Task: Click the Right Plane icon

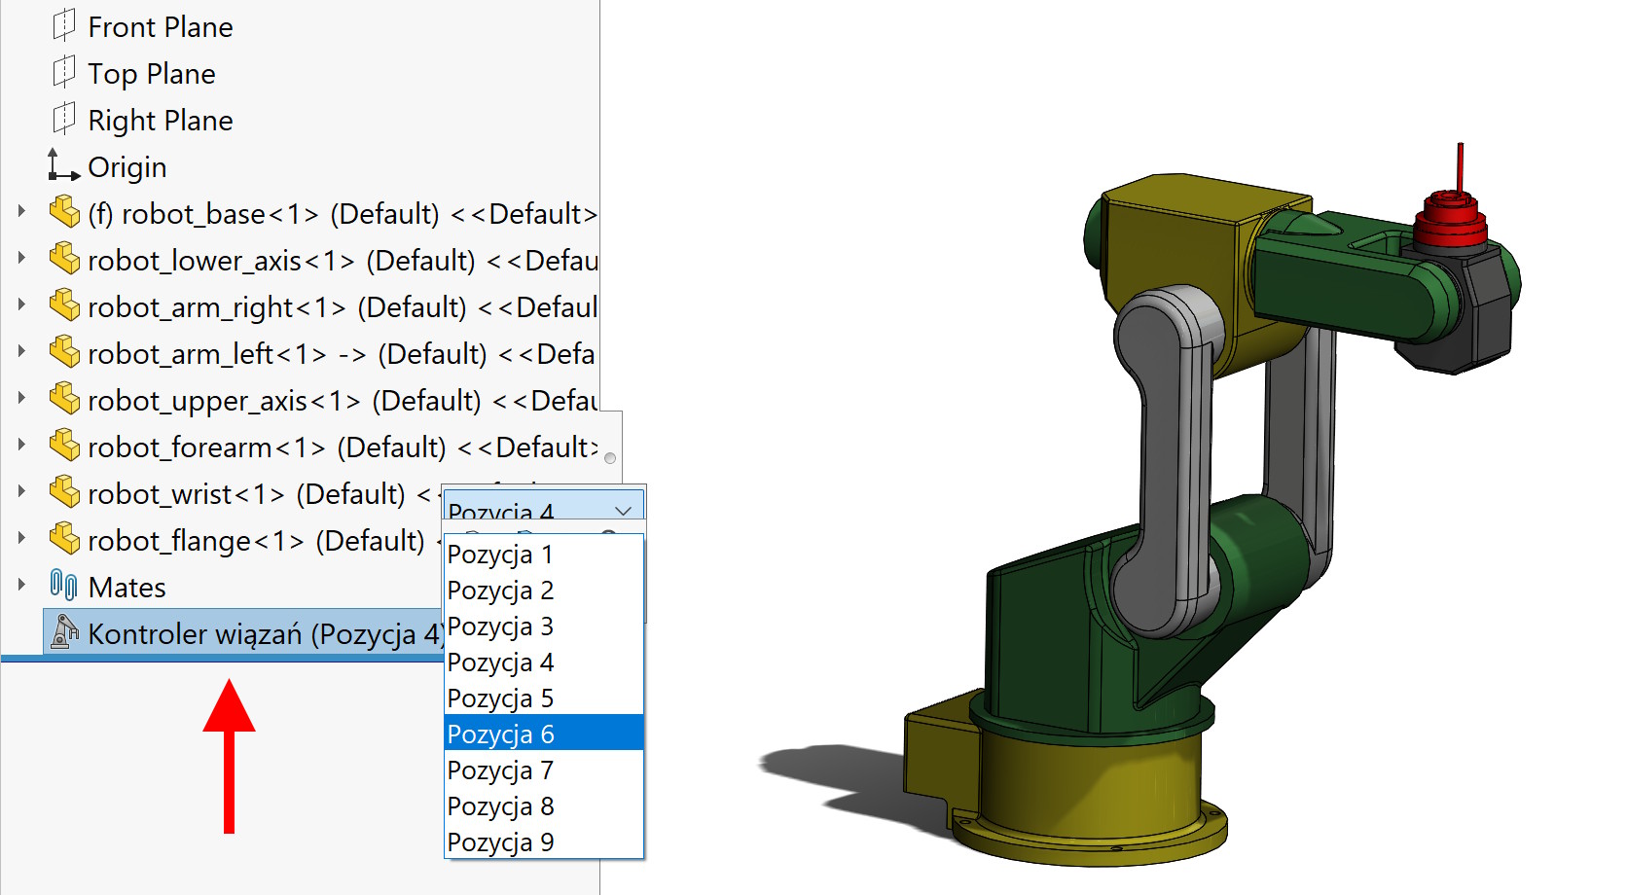Action: click(63, 119)
